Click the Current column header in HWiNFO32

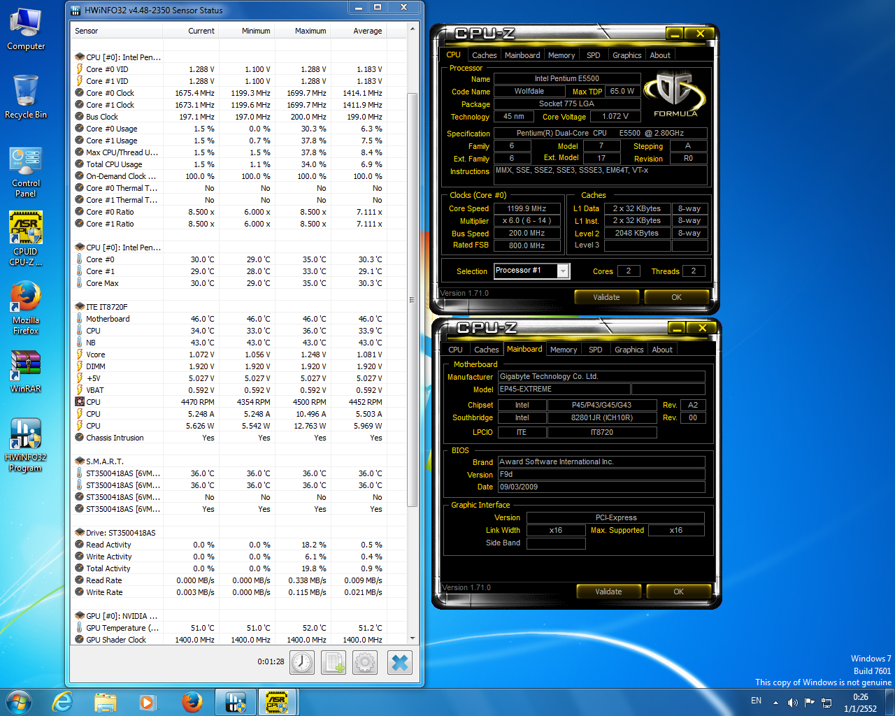(x=190, y=31)
